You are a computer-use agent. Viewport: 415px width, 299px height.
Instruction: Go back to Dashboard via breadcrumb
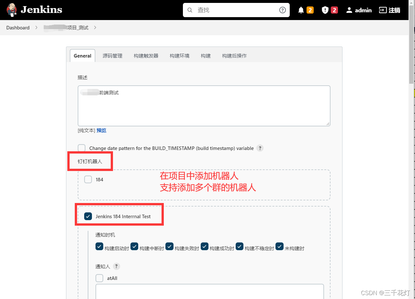(x=18, y=27)
